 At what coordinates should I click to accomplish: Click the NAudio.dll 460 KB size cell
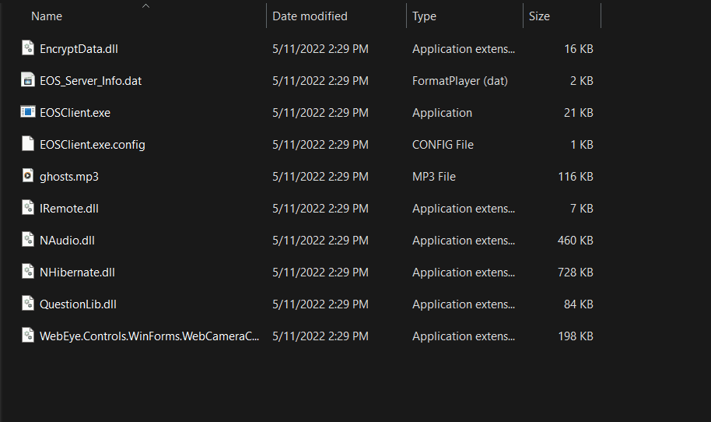(x=575, y=241)
